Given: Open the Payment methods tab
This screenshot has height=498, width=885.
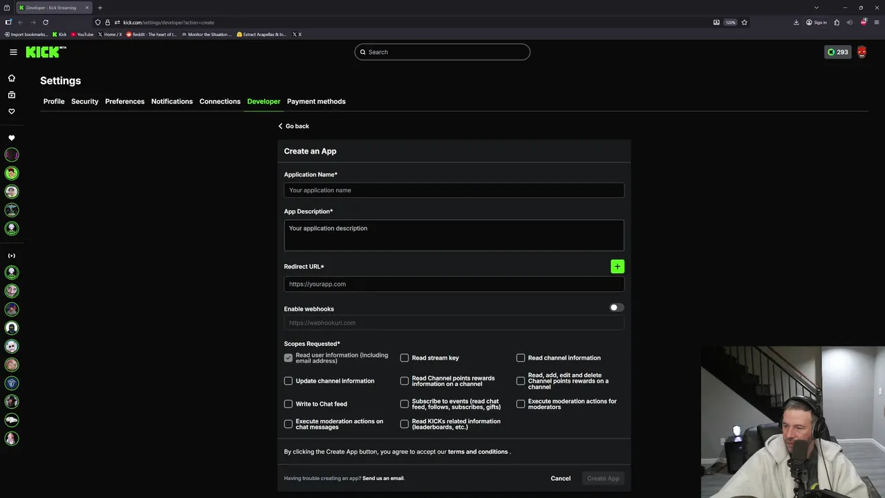Looking at the screenshot, I should pos(316,102).
